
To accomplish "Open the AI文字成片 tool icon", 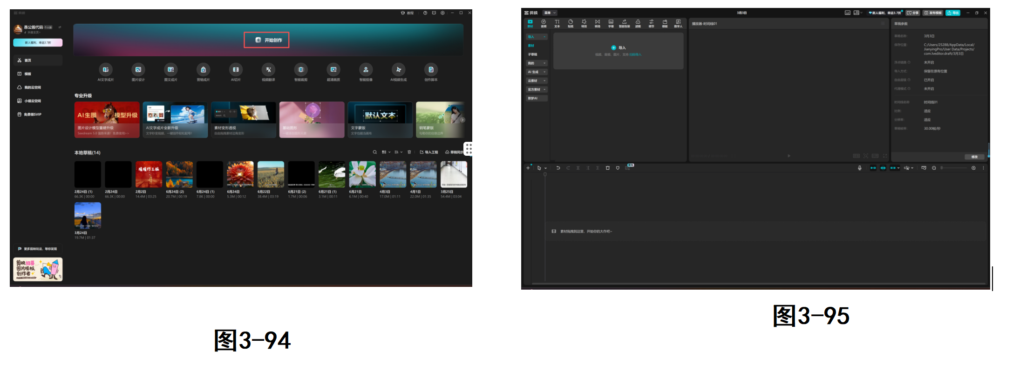I will 106,70.
